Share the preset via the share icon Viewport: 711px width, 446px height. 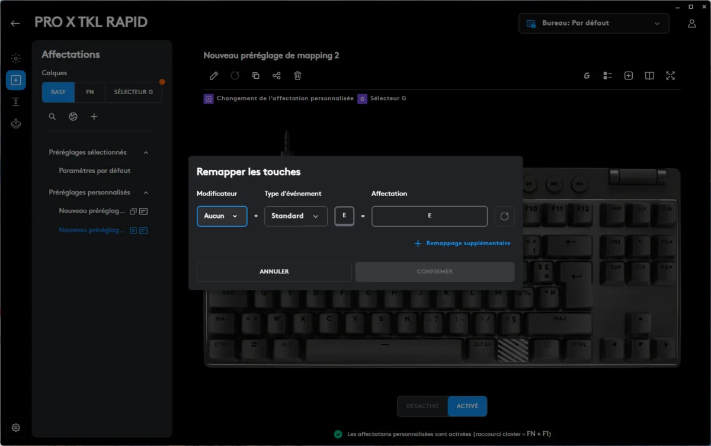pos(277,76)
